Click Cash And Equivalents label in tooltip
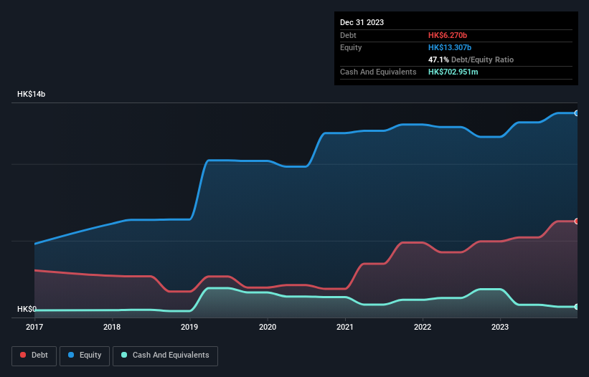This screenshot has height=377, width=589. point(378,72)
